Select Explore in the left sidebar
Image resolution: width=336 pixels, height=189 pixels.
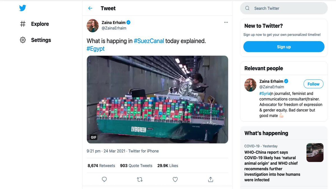(x=40, y=24)
